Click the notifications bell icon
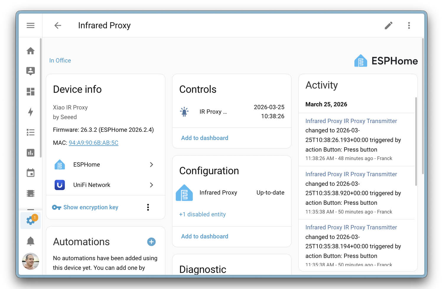 click(30, 241)
